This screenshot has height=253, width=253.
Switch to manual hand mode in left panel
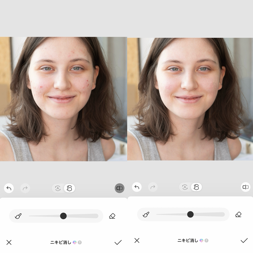point(69,188)
